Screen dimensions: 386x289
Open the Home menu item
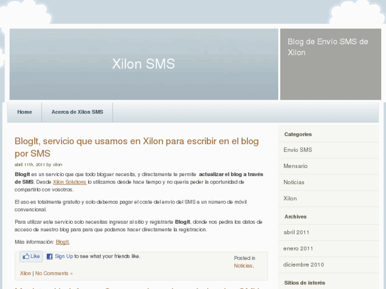tap(24, 112)
